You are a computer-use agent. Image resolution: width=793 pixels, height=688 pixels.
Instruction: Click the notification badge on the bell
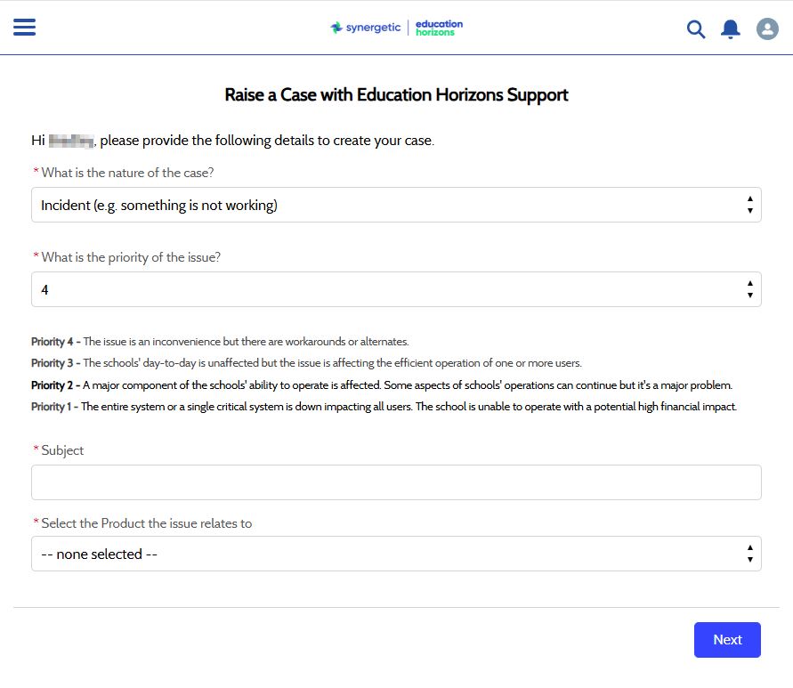pos(737,21)
